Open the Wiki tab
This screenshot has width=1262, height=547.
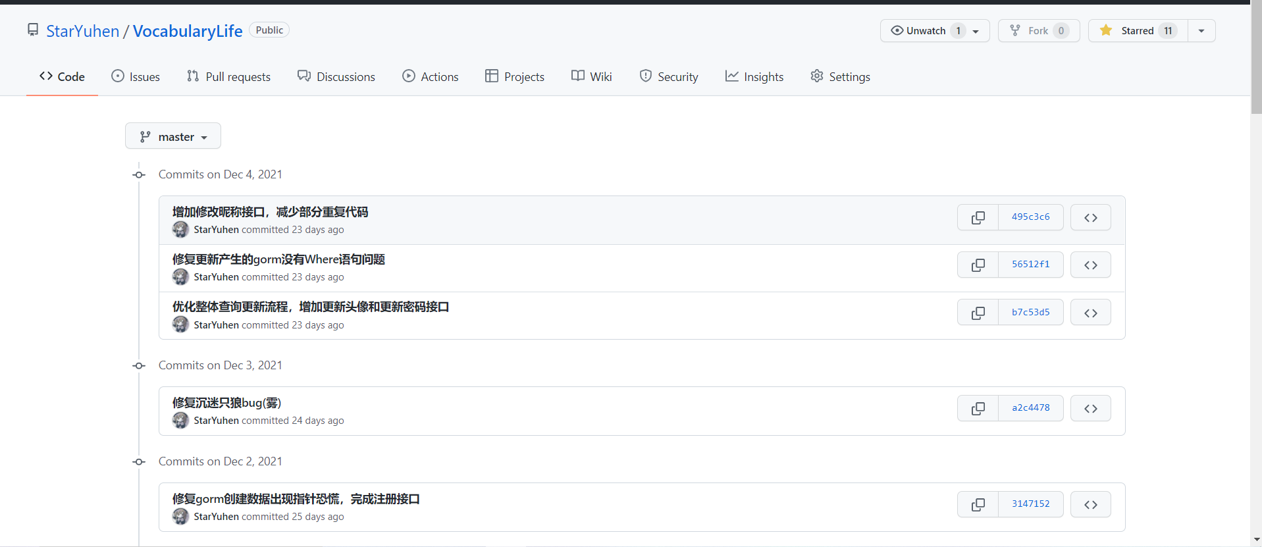pos(592,76)
